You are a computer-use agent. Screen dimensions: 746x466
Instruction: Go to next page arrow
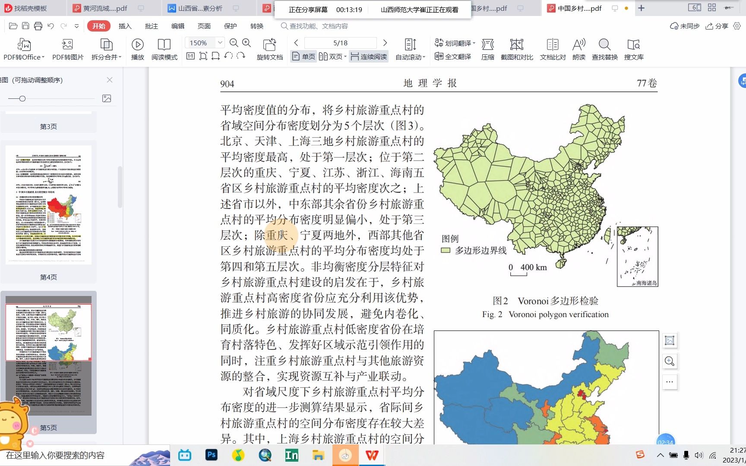tap(385, 43)
